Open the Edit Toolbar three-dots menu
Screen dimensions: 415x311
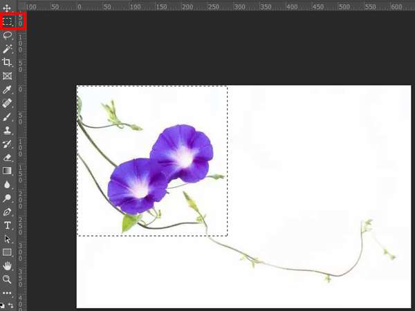point(8,293)
